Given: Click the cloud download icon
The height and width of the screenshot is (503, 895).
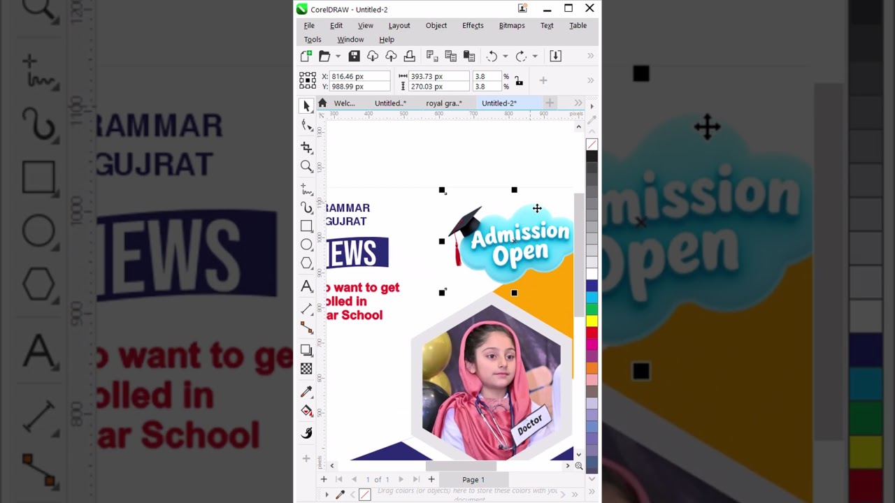Looking at the screenshot, I should pyautogui.click(x=373, y=56).
